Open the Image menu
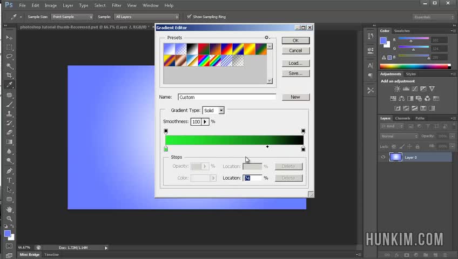Viewport: 458px width, 259px height. (x=51, y=5)
